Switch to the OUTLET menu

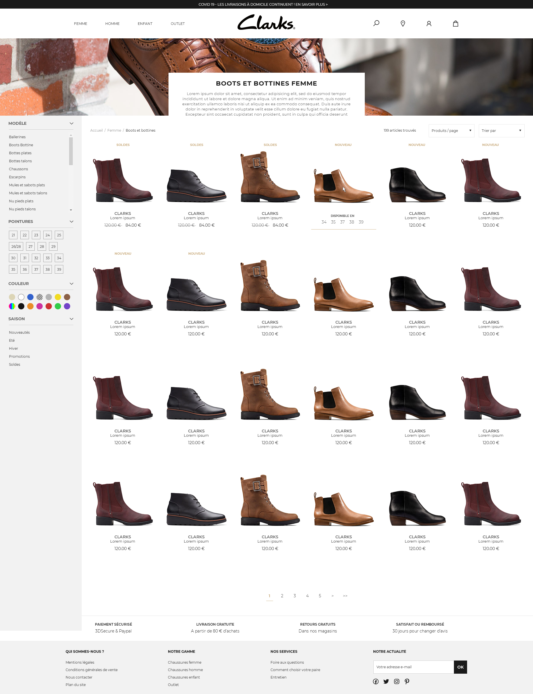point(177,23)
